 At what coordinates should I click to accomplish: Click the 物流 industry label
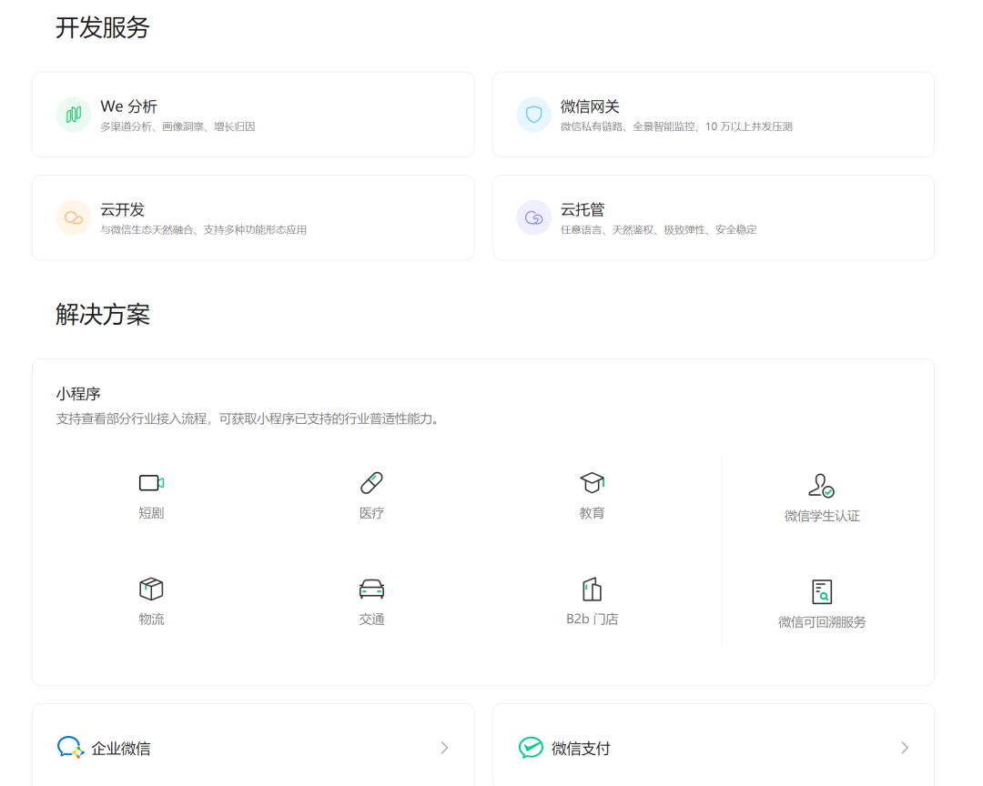point(151,619)
